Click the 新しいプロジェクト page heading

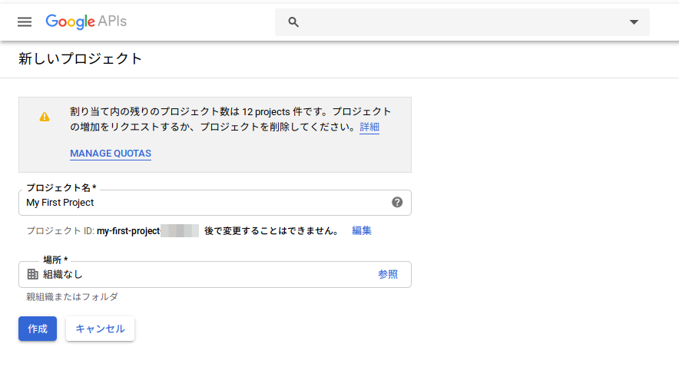(x=81, y=59)
